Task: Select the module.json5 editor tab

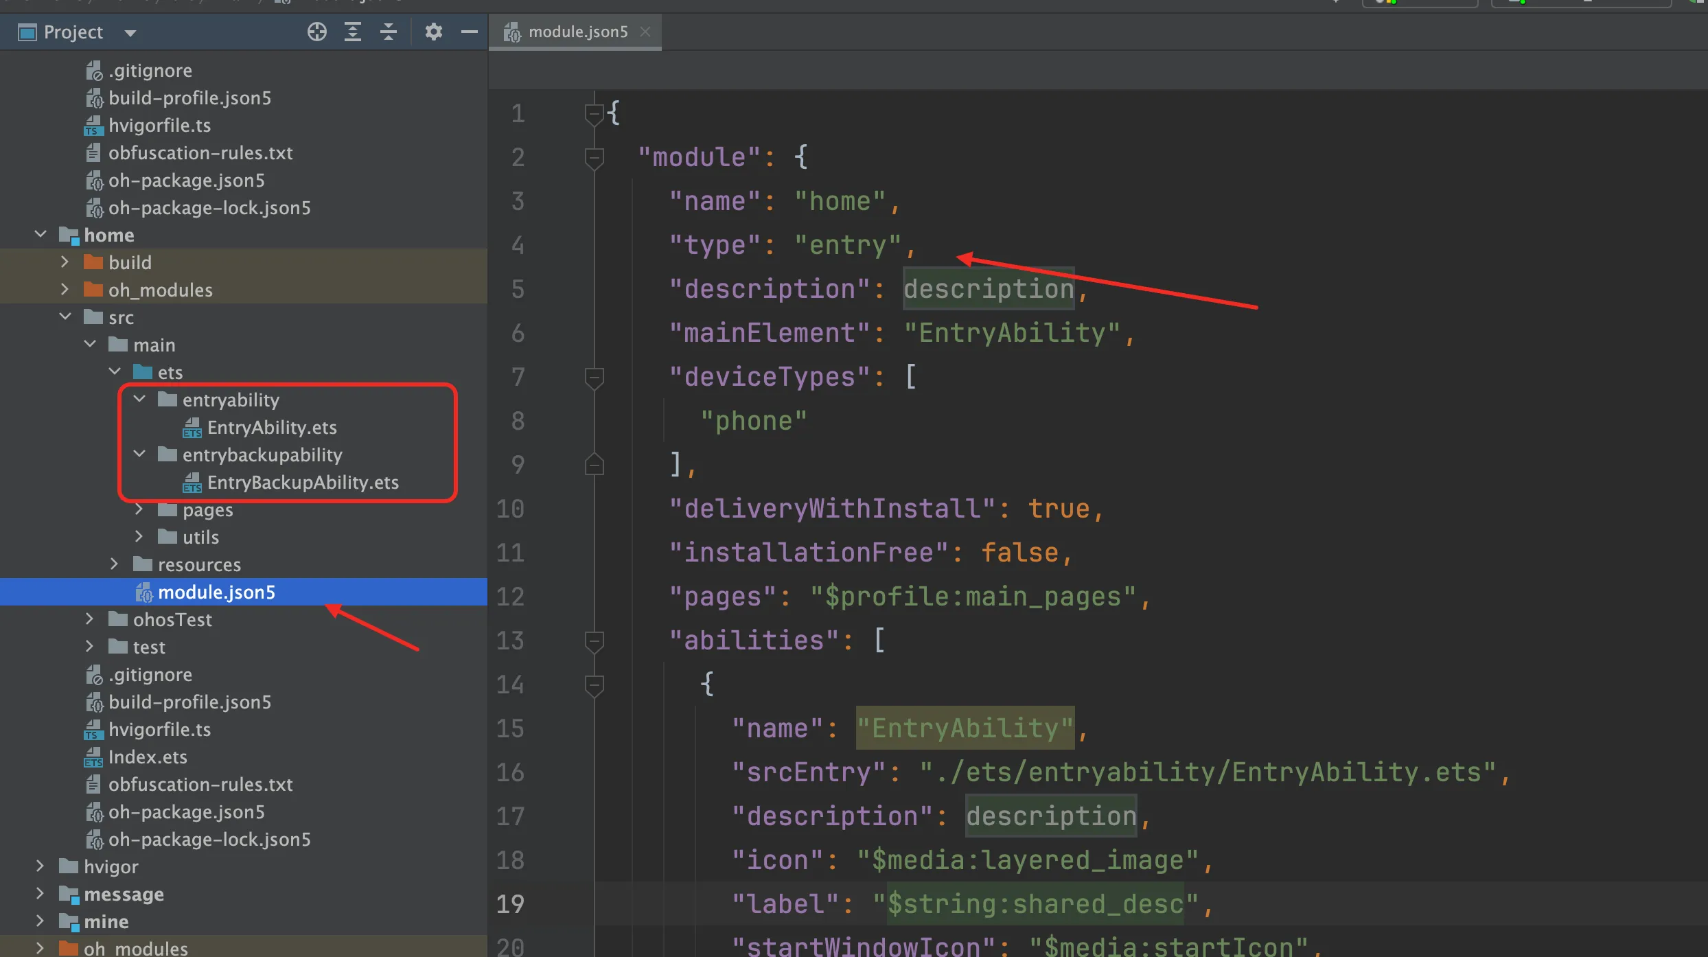Action: pyautogui.click(x=577, y=32)
